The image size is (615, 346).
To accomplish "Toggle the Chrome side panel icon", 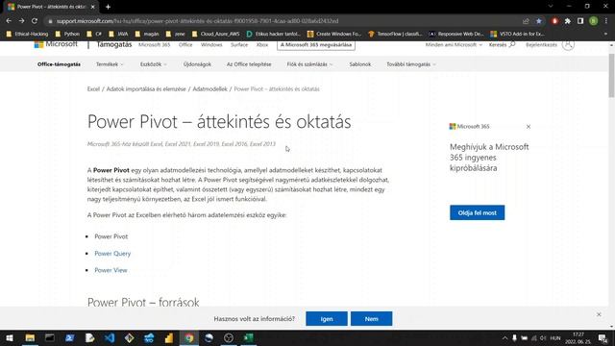I will (580, 21).
